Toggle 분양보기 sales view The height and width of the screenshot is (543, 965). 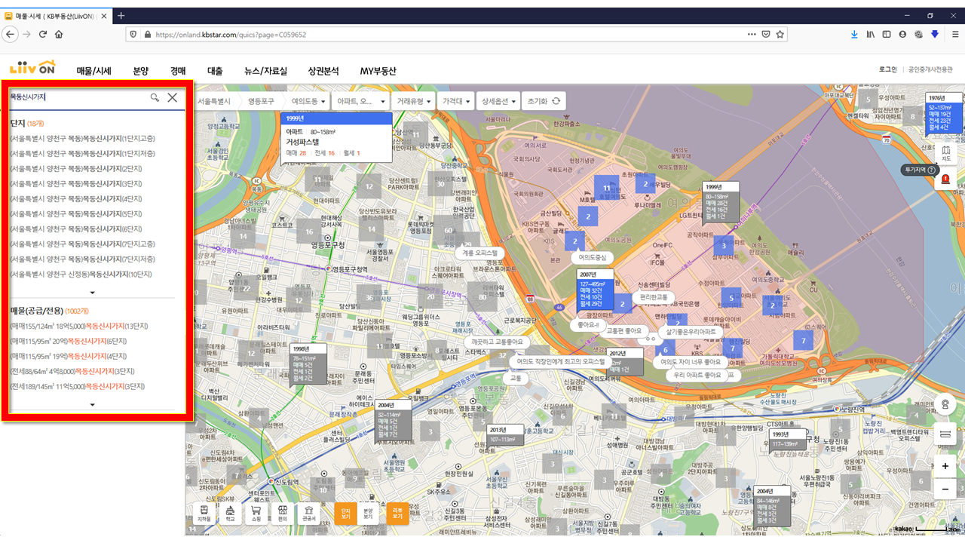[369, 513]
